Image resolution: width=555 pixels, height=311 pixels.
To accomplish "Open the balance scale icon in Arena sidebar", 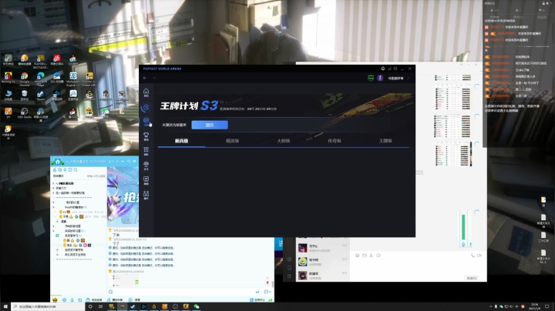I will tap(146, 166).
